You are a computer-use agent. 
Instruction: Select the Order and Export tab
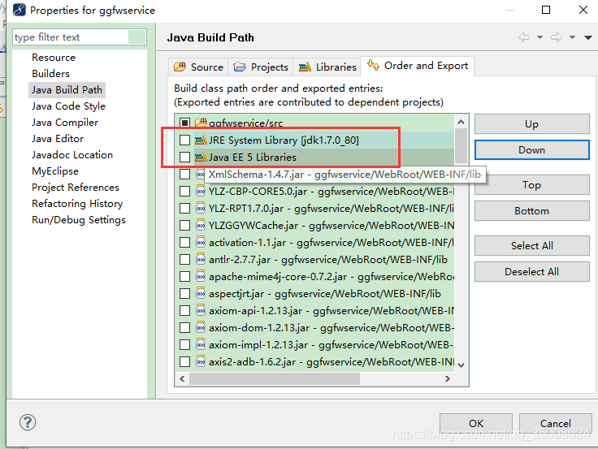[x=418, y=66]
